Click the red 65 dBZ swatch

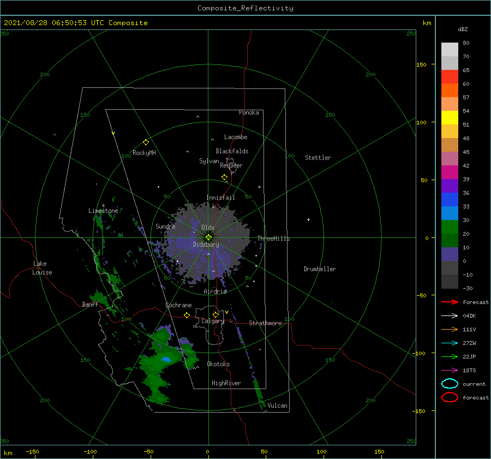[x=450, y=76]
